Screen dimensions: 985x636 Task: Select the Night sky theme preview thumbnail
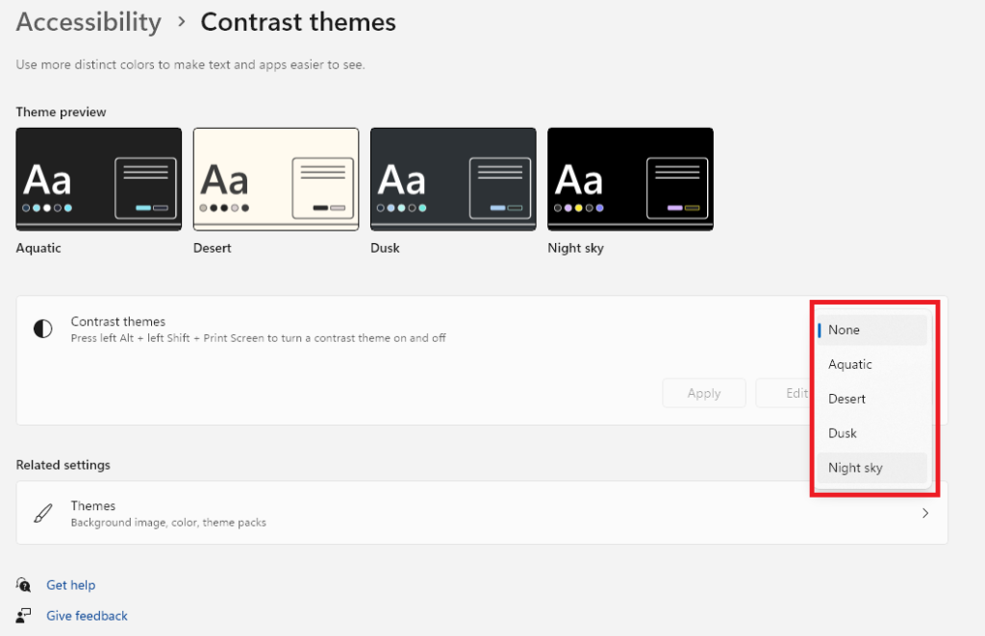[630, 180]
